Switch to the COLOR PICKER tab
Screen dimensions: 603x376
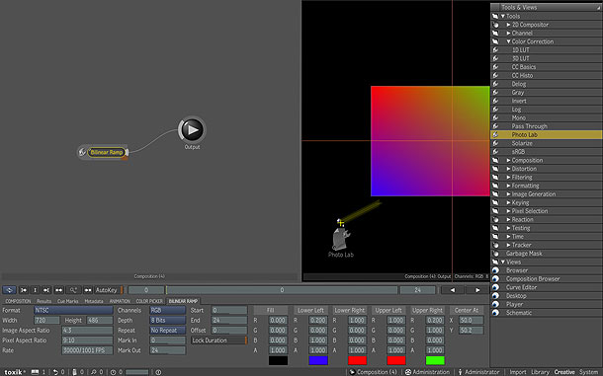click(x=149, y=301)
